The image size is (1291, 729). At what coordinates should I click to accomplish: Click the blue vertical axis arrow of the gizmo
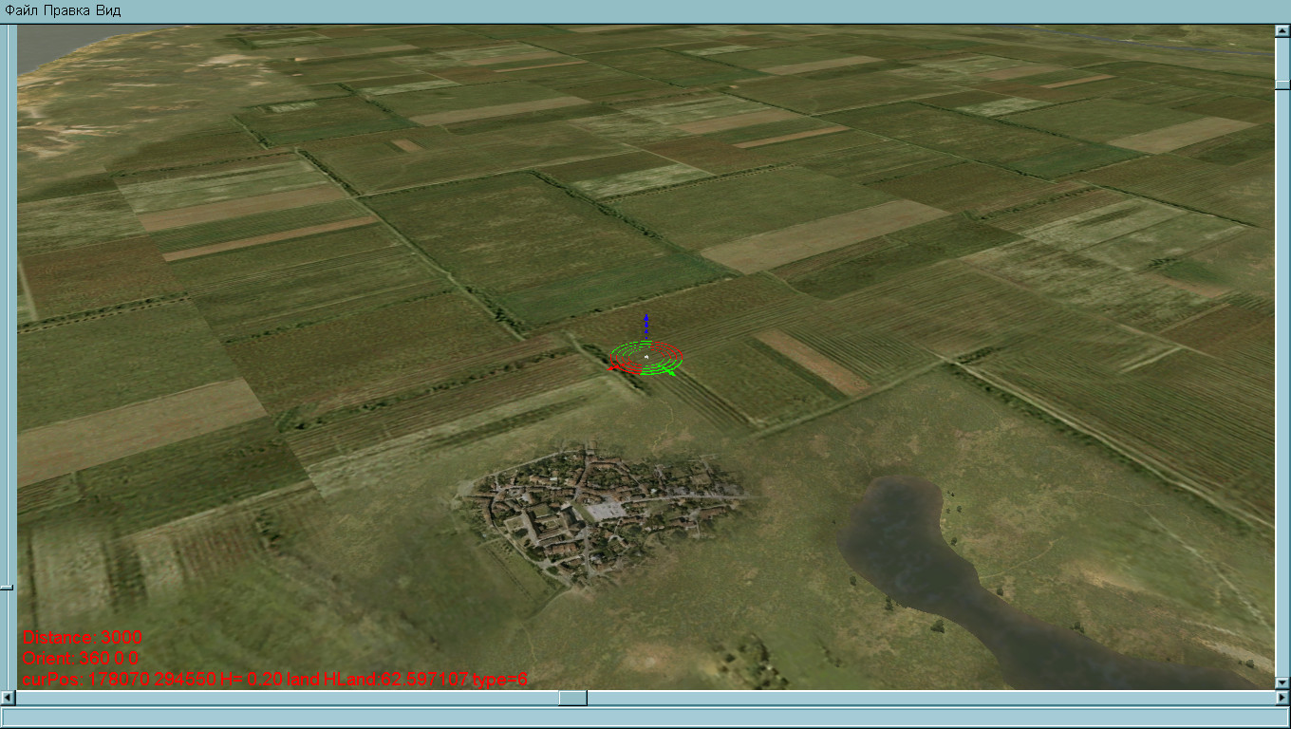646,327
